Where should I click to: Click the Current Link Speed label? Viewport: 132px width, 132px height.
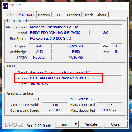pyautogui.click(x=25, y=110)
